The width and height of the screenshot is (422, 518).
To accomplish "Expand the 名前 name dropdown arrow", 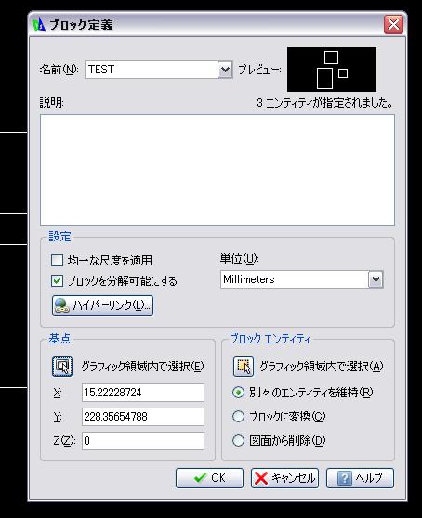I will click(x=225, y=70).
